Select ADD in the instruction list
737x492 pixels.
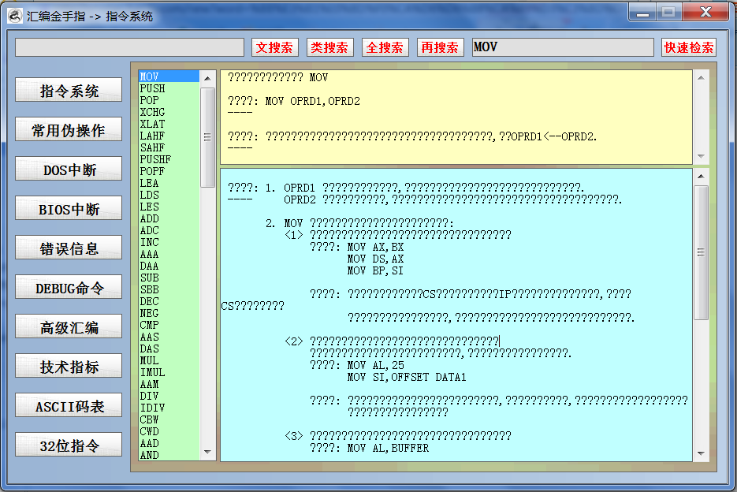[169, 218]
